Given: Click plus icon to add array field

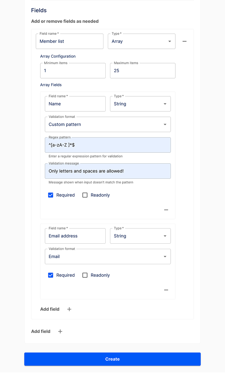Looking at the screenshot, I should tap(69, 309).
